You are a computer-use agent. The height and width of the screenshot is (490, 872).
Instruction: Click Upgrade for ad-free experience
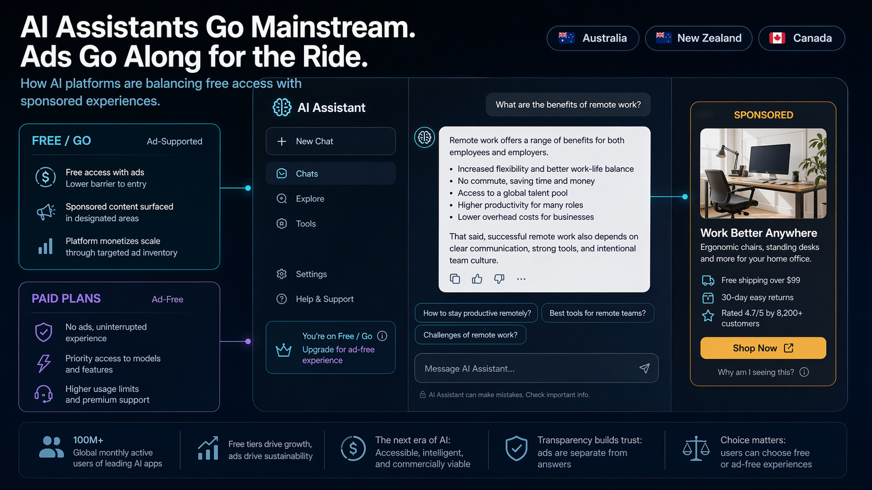coord(338,355)
